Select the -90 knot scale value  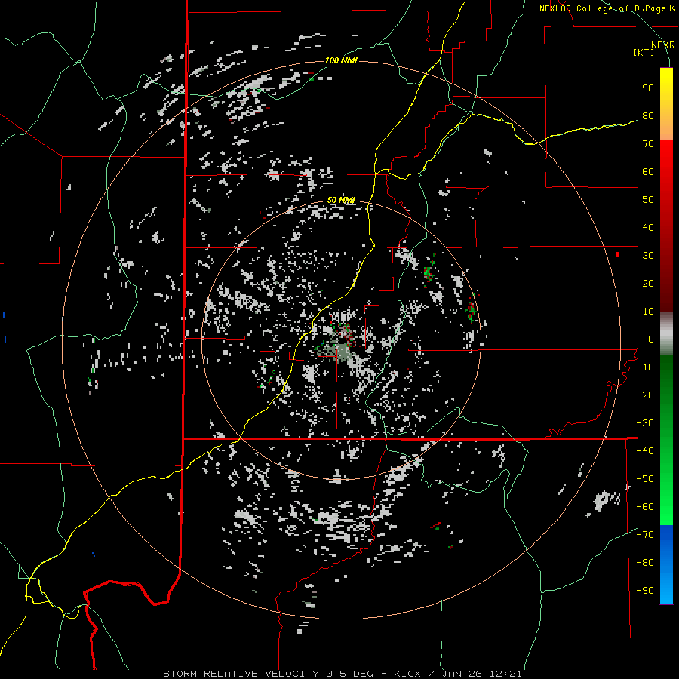click(x=645, y=591)
